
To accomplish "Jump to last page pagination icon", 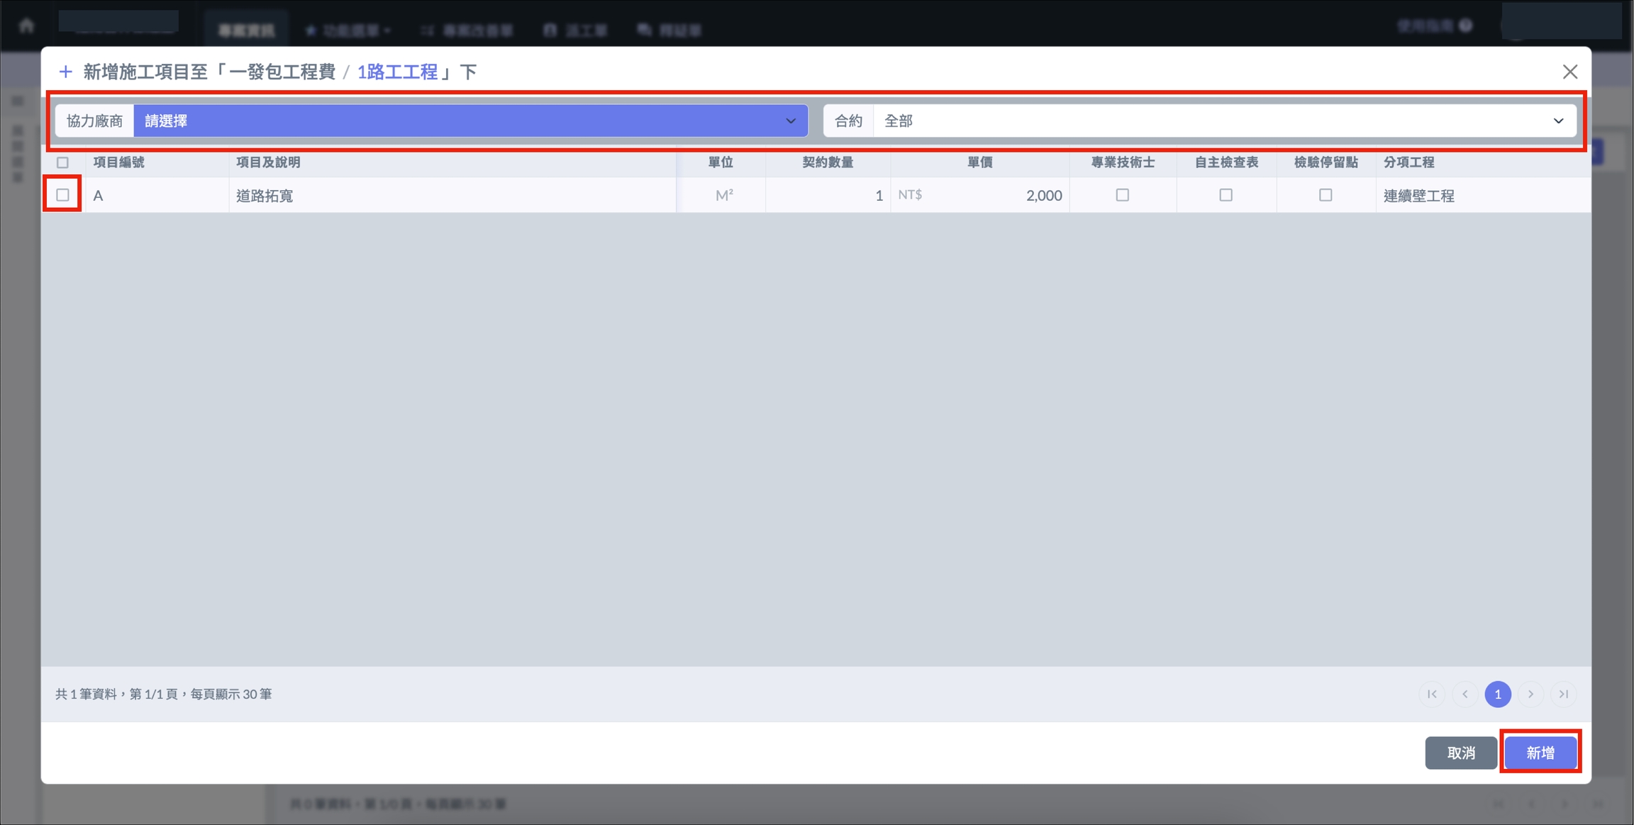I will (1563, 694).
